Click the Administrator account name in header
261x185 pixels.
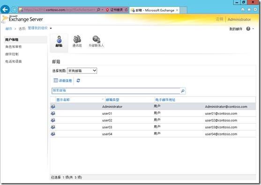coord(239,20)
